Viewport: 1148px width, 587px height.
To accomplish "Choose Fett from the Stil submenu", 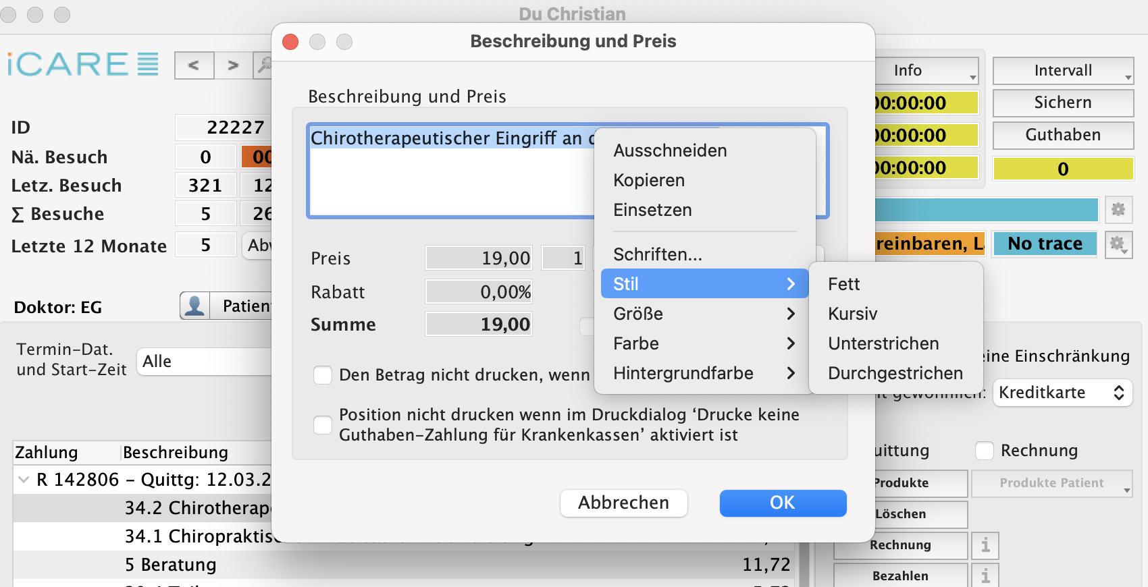I will 843,284.
